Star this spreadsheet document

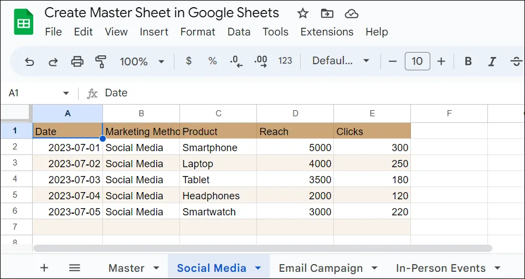pyautogui.click(x=302, y=13)
